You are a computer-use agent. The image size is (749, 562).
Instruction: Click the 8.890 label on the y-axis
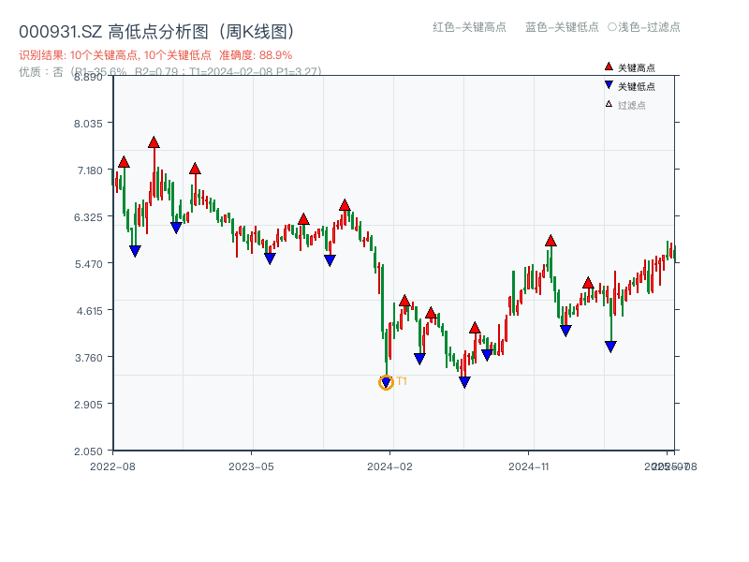tap(86, 79)
